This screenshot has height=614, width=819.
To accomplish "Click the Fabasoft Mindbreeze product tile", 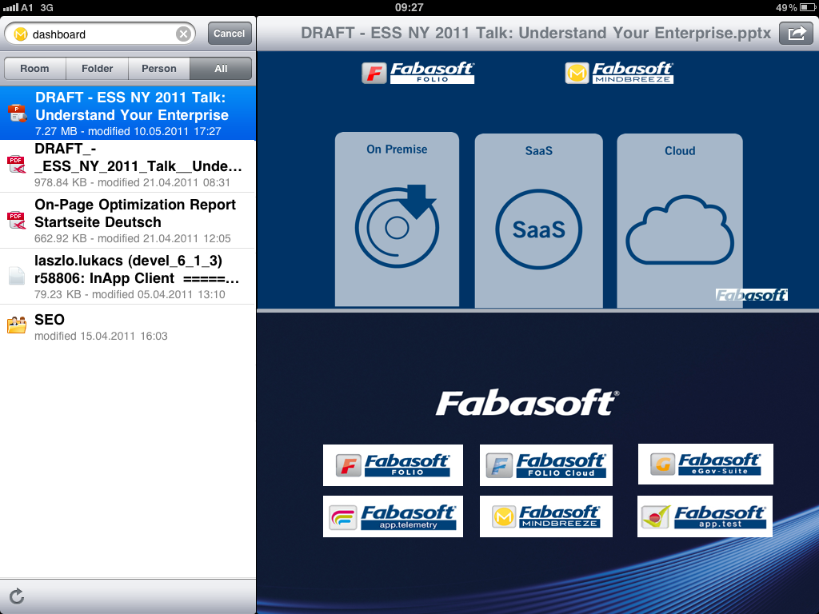I will click(545, 516).
